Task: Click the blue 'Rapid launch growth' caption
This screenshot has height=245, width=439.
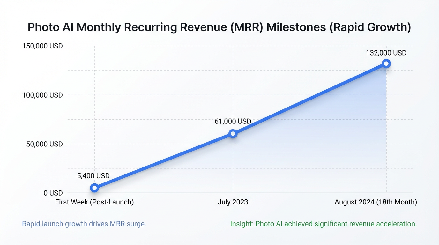Action: click(84, 224)
